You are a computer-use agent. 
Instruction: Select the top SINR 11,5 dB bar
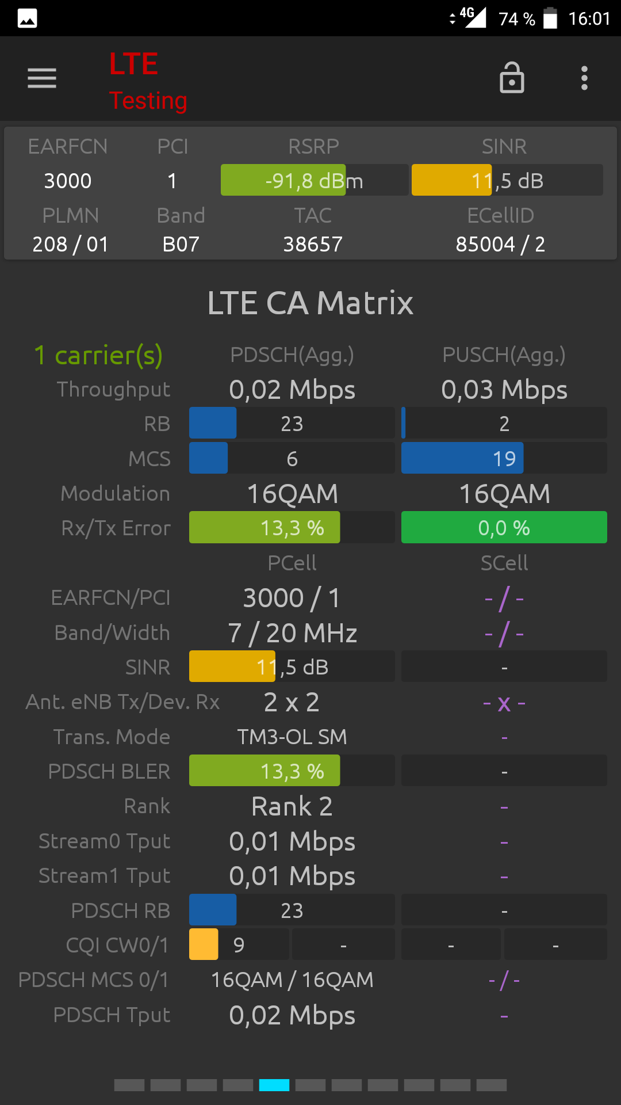[x=507, y=180]
